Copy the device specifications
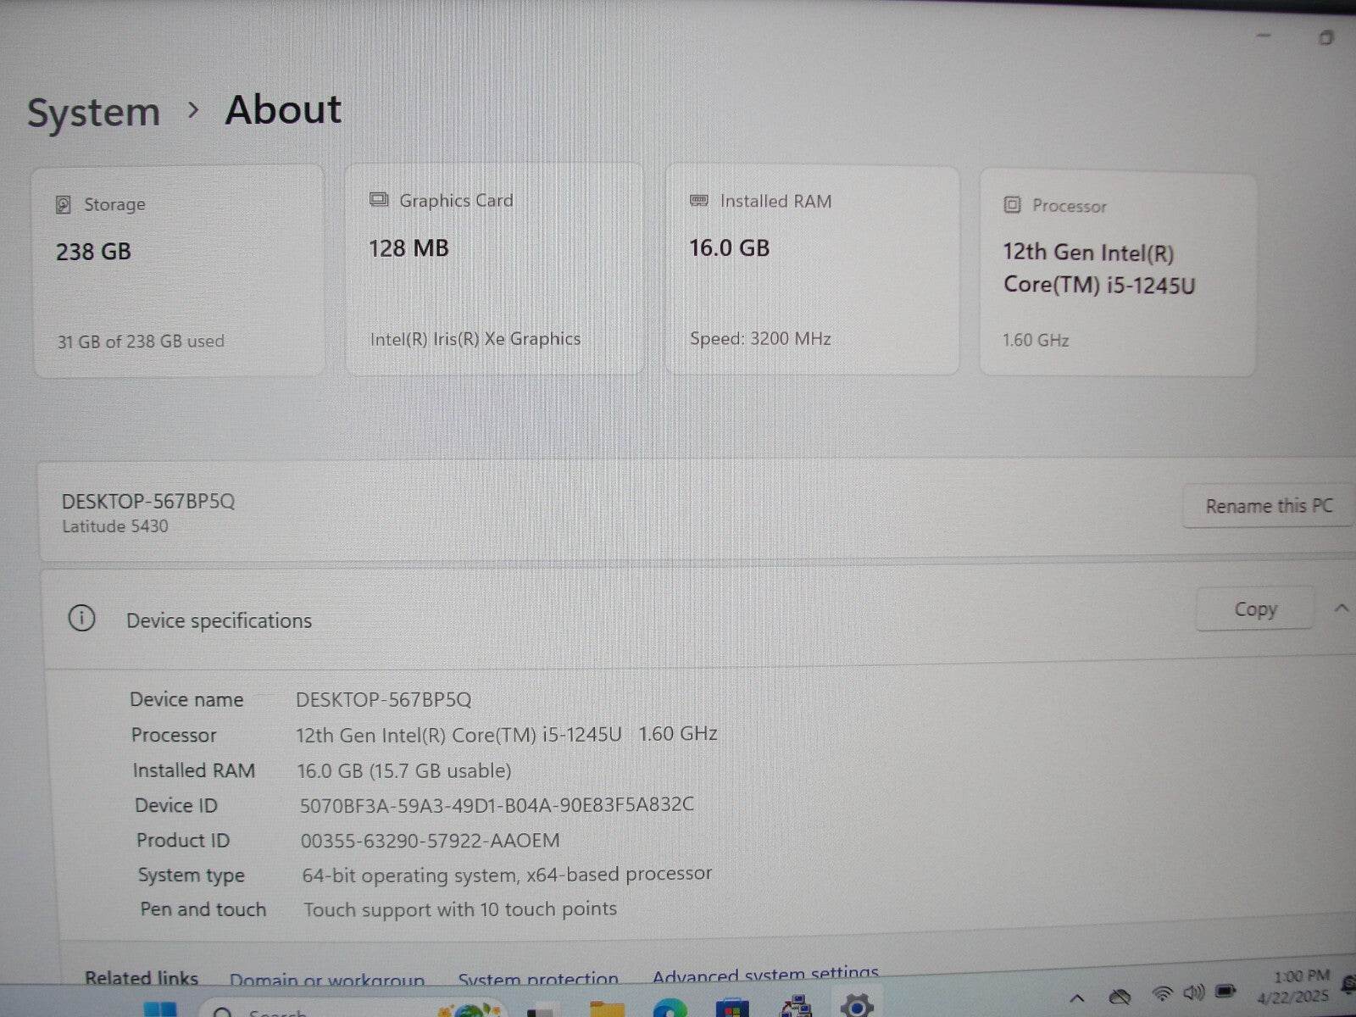The height and width of the screenshot is (1017, 1356). (1254, 609)
